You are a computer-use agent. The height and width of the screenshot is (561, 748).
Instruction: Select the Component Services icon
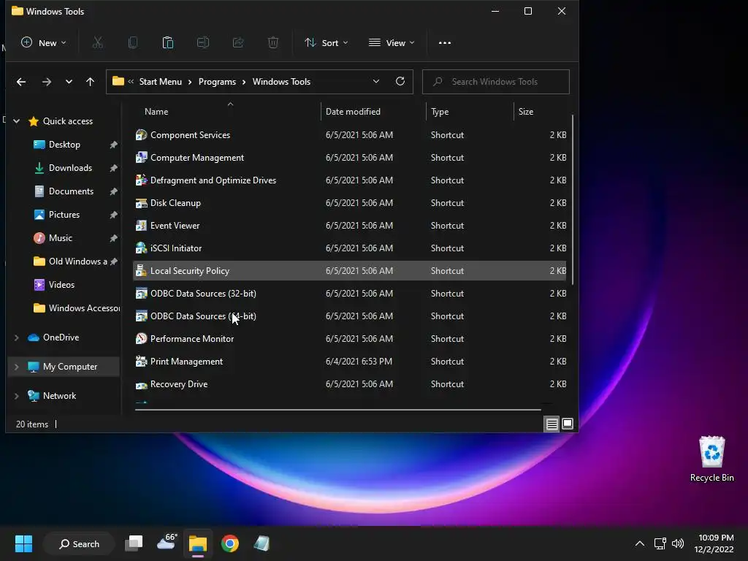[141, 134]
